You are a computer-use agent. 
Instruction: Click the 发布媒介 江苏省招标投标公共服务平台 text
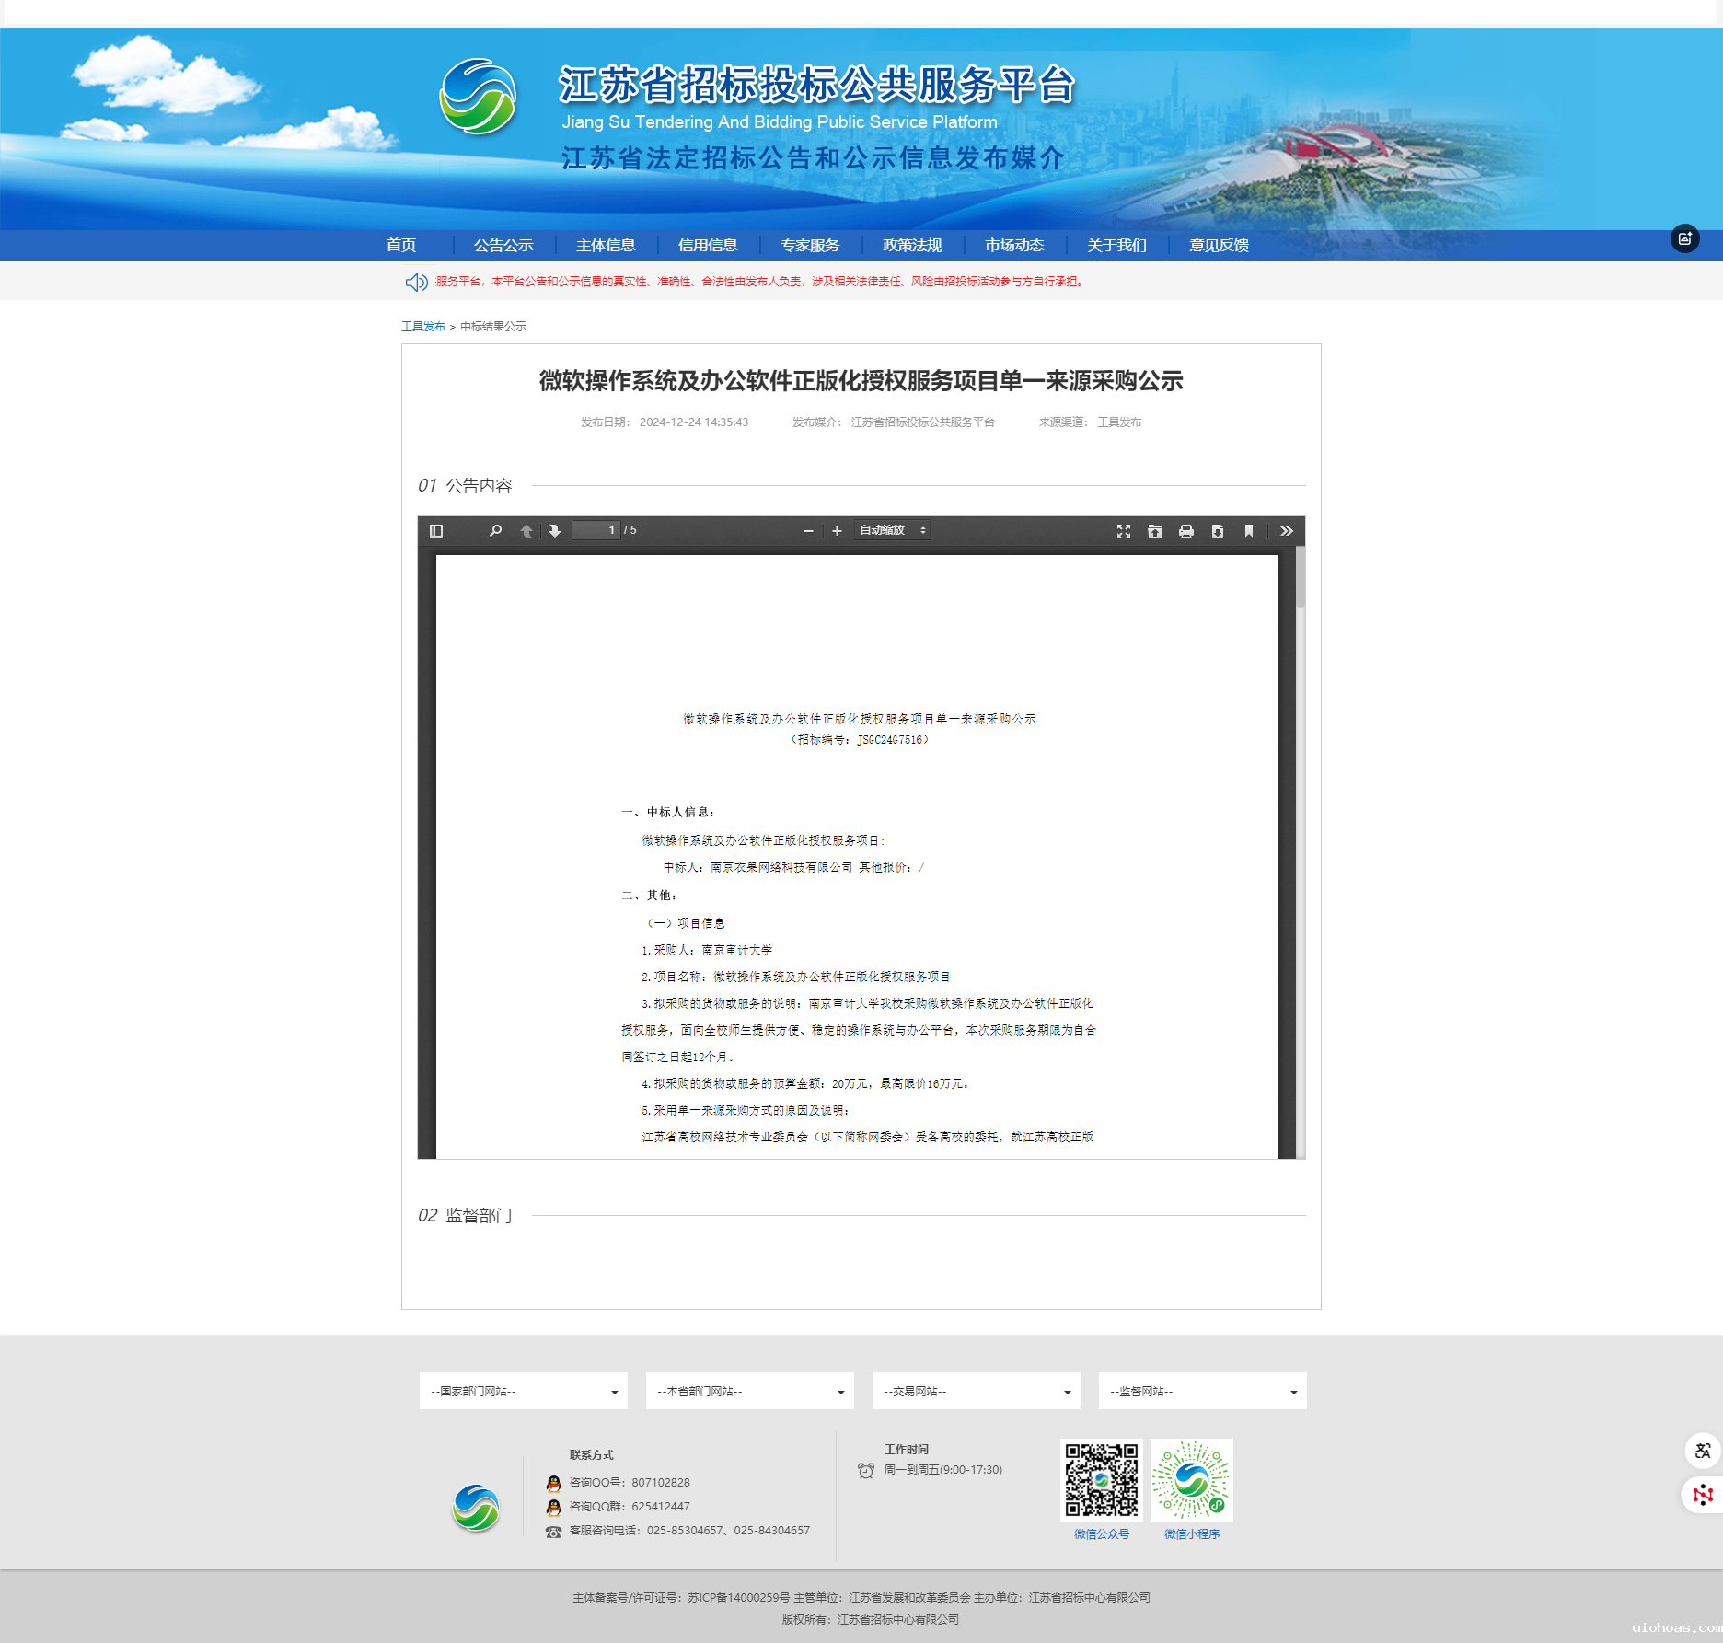894,422
